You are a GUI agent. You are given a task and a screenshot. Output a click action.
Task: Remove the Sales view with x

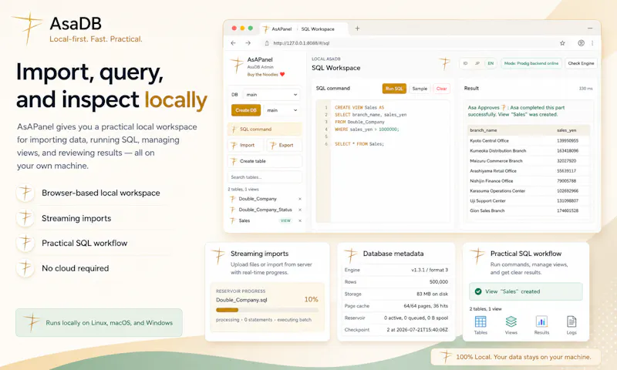click(300, 221)
